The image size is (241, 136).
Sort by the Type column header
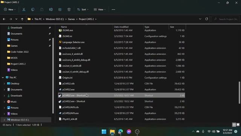[147, 27]
